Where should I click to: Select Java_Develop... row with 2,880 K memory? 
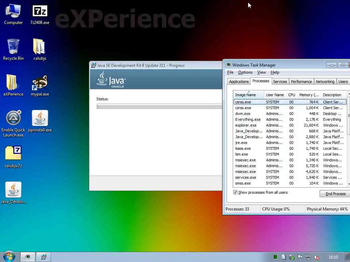[290, 137]
